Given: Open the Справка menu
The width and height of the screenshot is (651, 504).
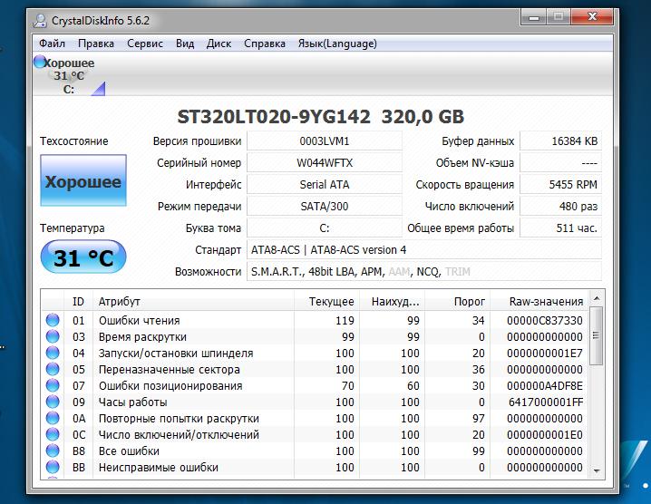Looking at the screenshot, I should coord(265,44).
